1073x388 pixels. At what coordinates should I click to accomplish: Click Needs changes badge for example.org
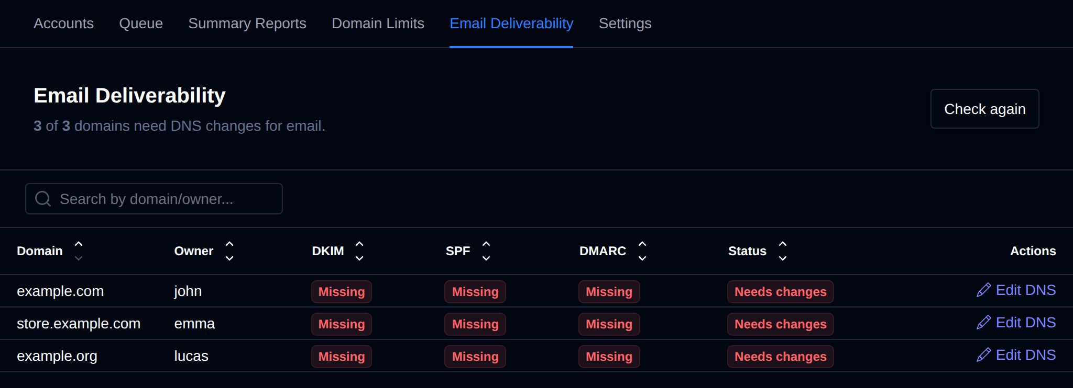pyautogui.click(x=780, y=357)
